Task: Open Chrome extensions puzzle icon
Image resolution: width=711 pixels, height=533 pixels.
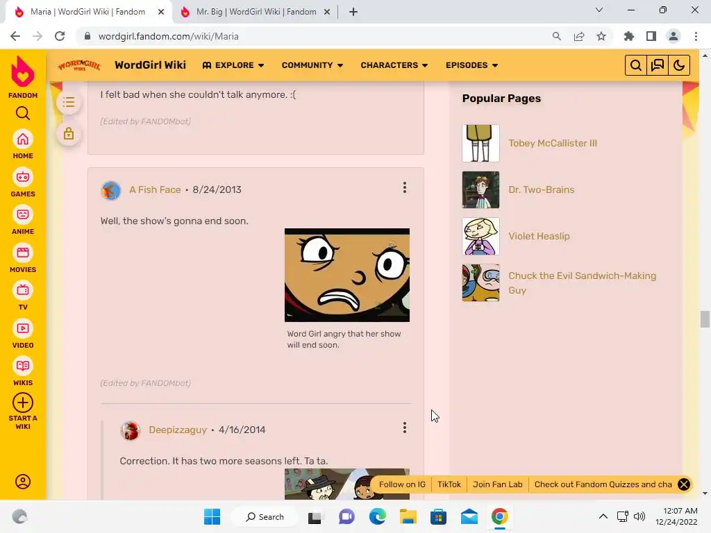Action: 629,36
